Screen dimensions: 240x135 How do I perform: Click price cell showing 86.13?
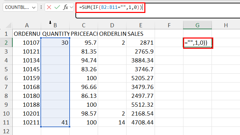(84, 96)
